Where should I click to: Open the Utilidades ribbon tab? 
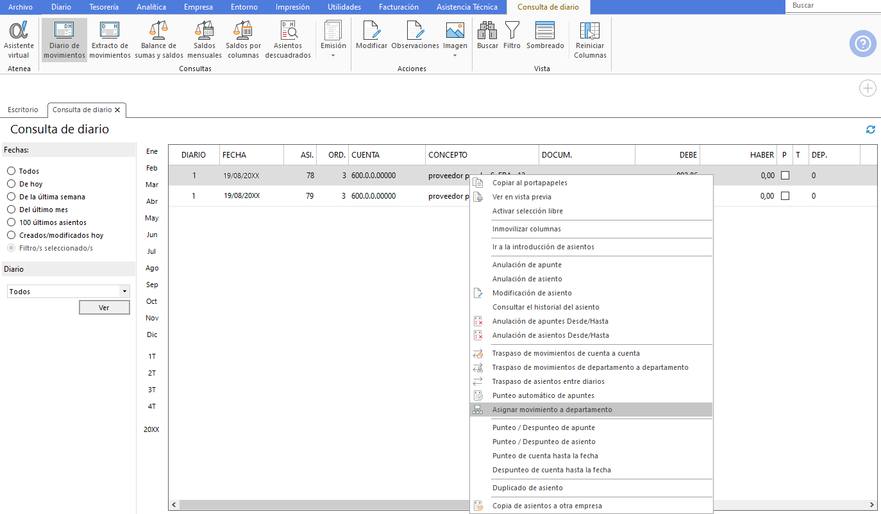pyautogui.click(x=344, y=7)
